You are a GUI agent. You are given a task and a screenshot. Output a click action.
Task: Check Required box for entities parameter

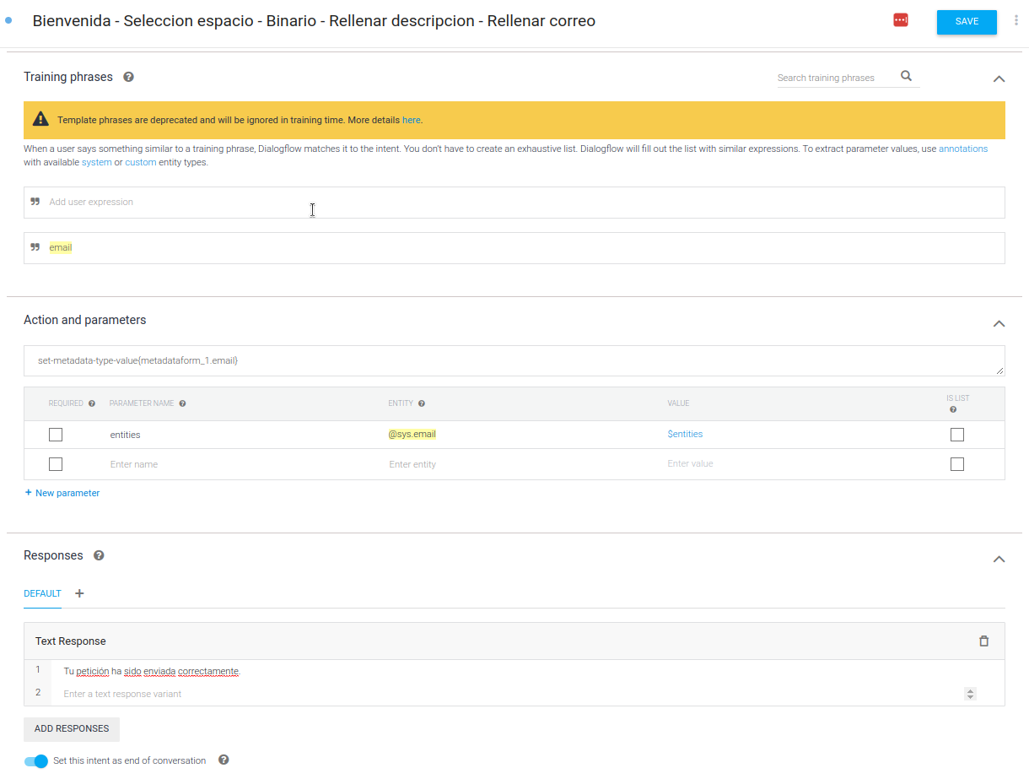(x=56, y=435)
